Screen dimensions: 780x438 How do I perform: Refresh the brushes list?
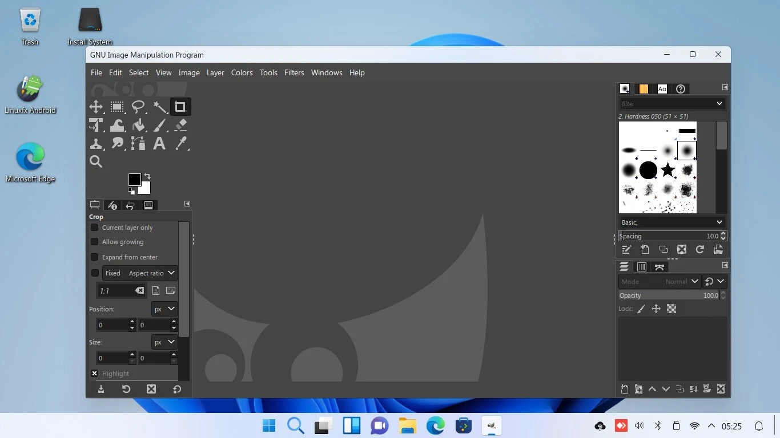click(700, 249)
